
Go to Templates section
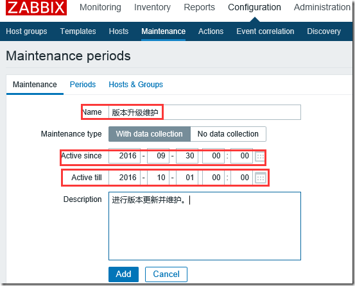[x=78, y=31]
